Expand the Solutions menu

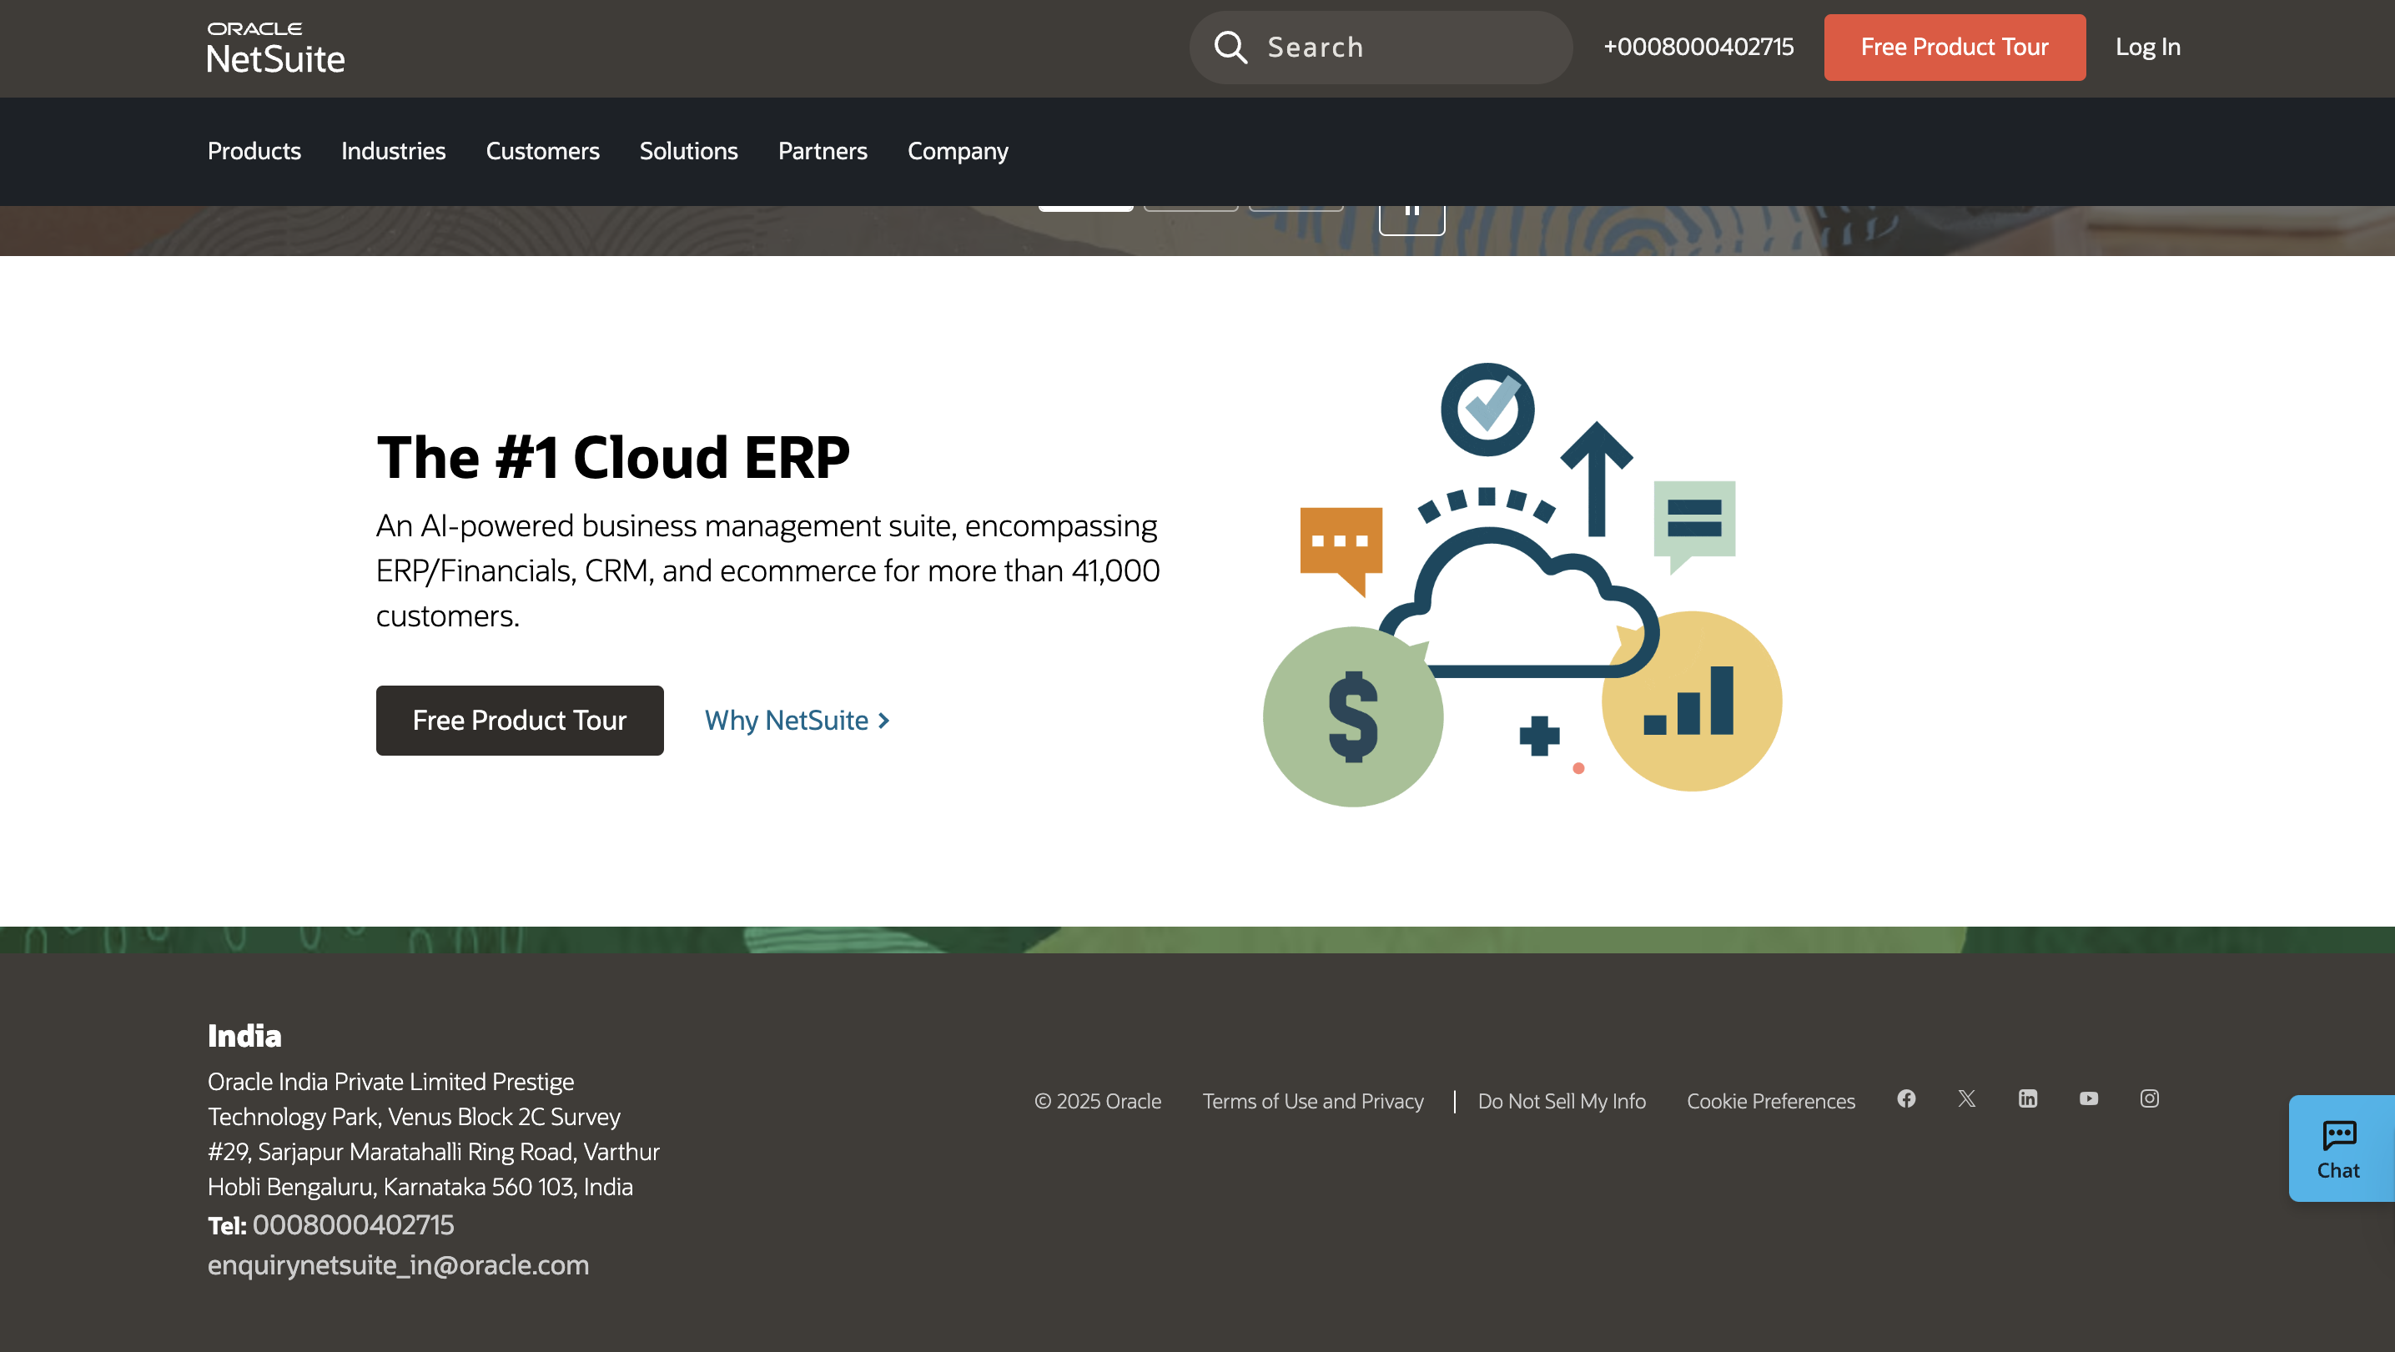(688, 152)
